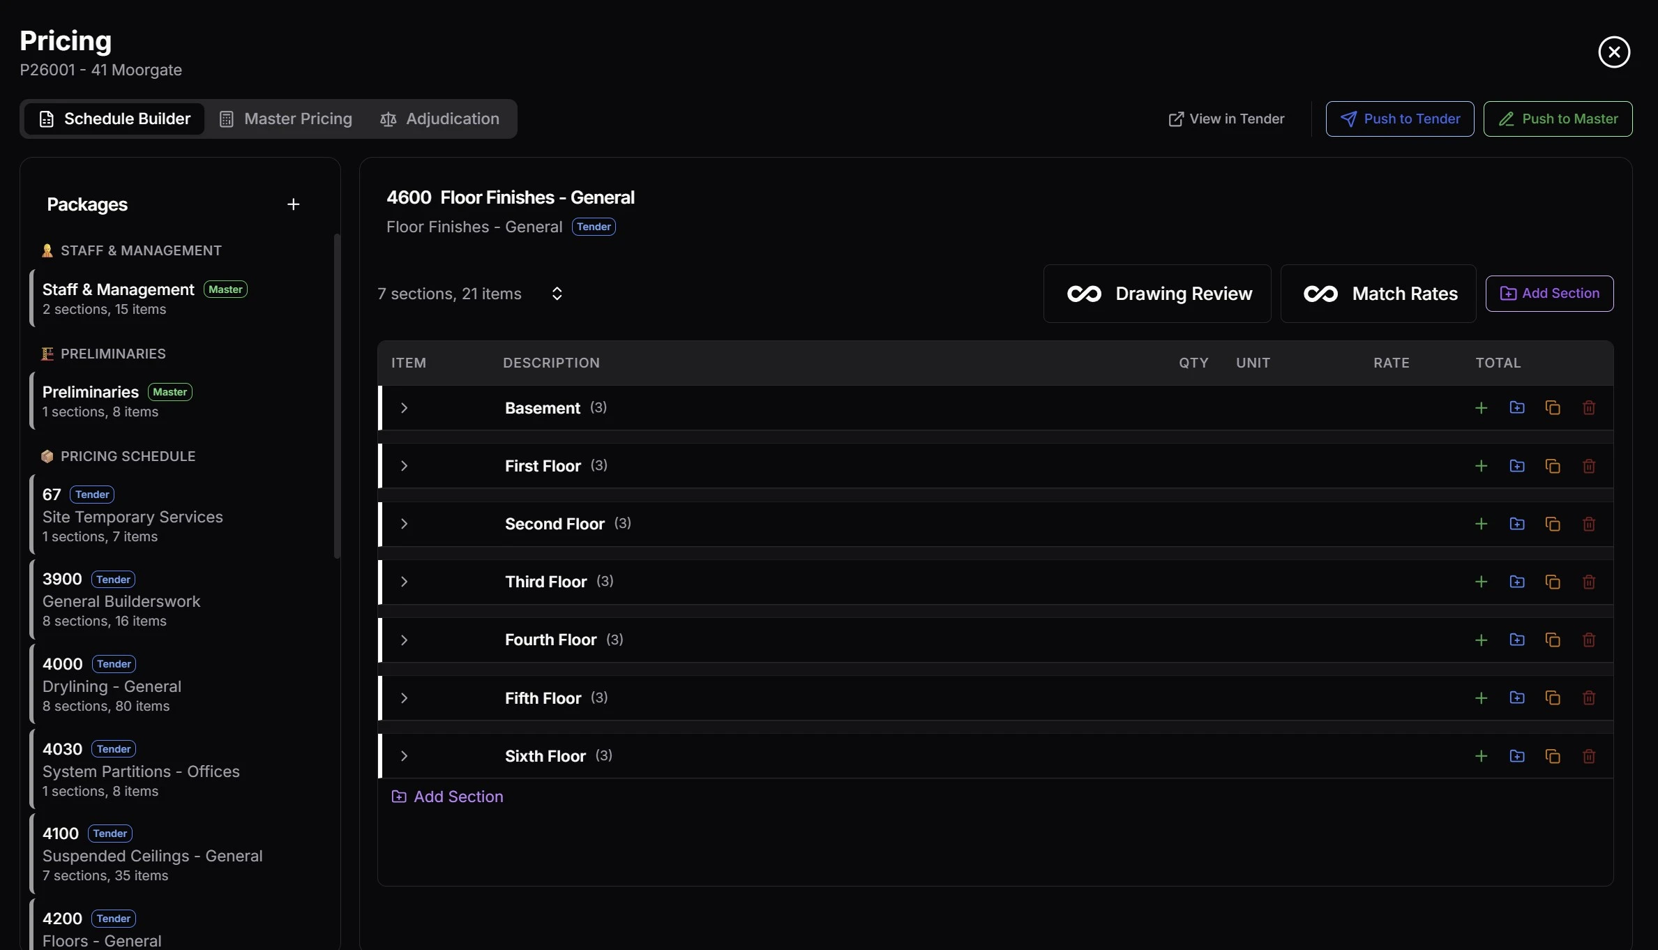Toggle expand all sections arrows
1658x950 pixels.
click(557, 294)
